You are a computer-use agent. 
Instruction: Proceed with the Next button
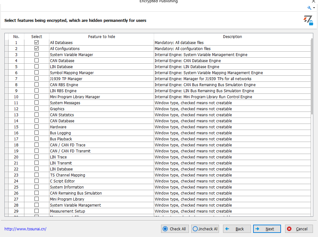pyautogui.click(x=267, y=229)
